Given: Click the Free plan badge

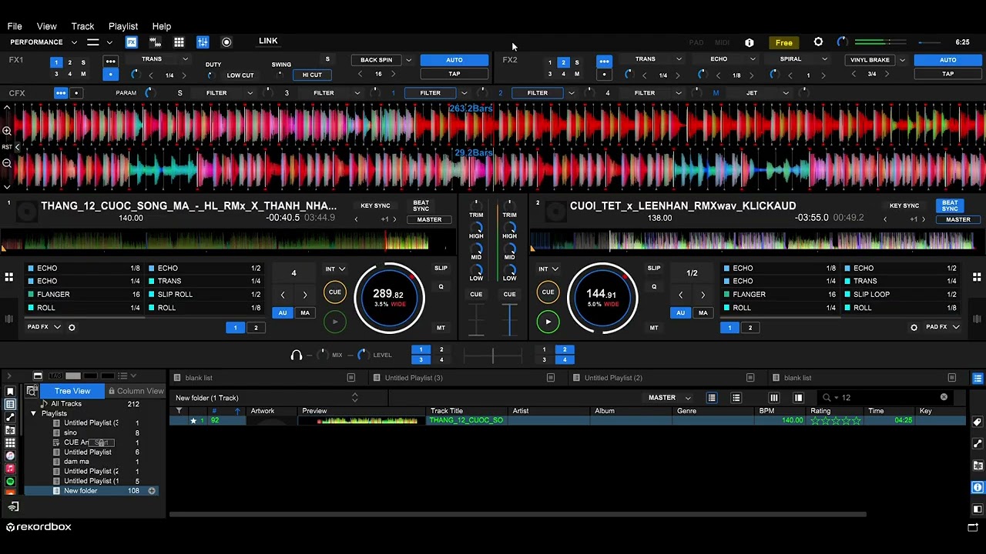Looking at the screenshot, I should click(x=783, y=42).
